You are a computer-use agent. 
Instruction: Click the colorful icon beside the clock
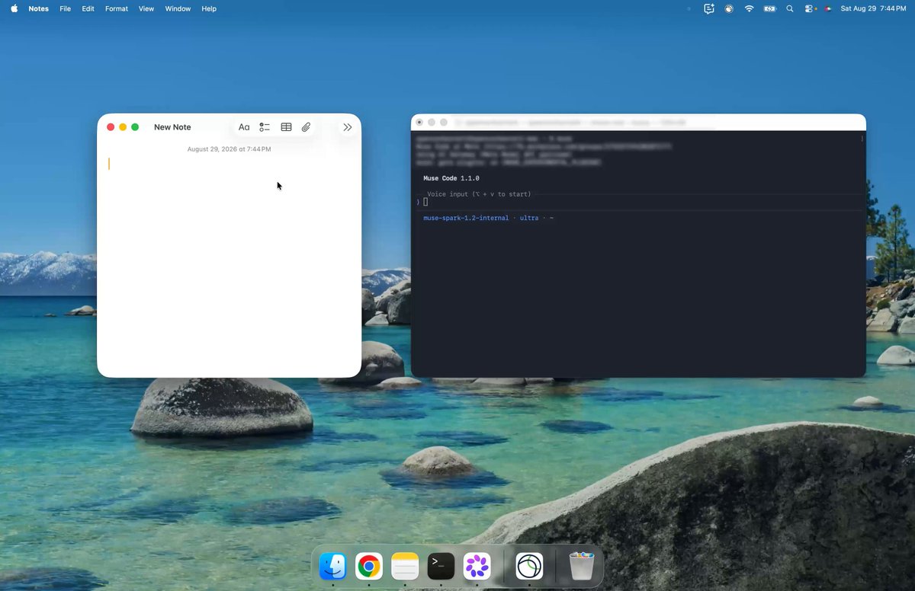click(828, 8)
